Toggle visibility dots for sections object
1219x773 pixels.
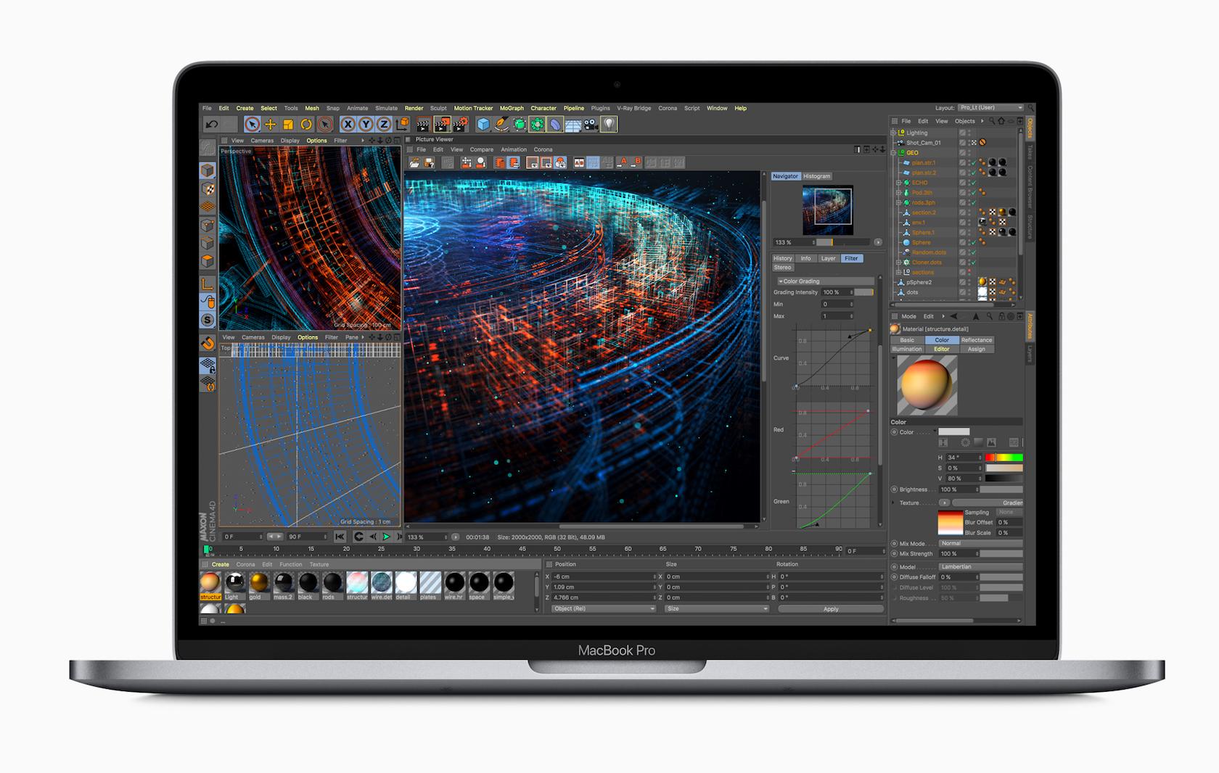(x=968, y=272)
